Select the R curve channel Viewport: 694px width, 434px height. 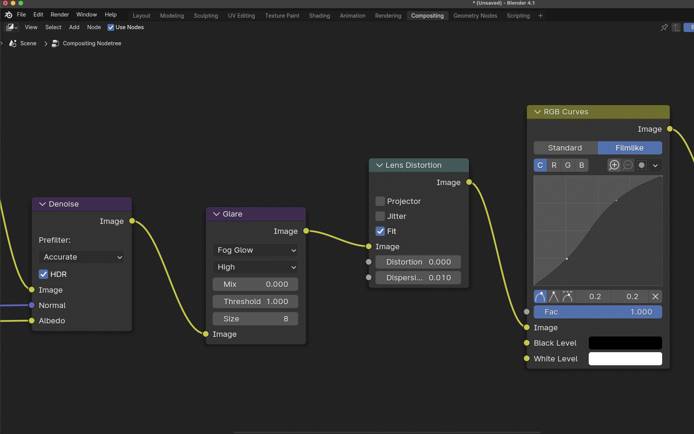click(x=554, y=165)
